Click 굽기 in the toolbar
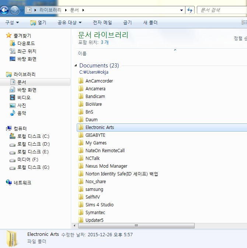 click(128, 22)
